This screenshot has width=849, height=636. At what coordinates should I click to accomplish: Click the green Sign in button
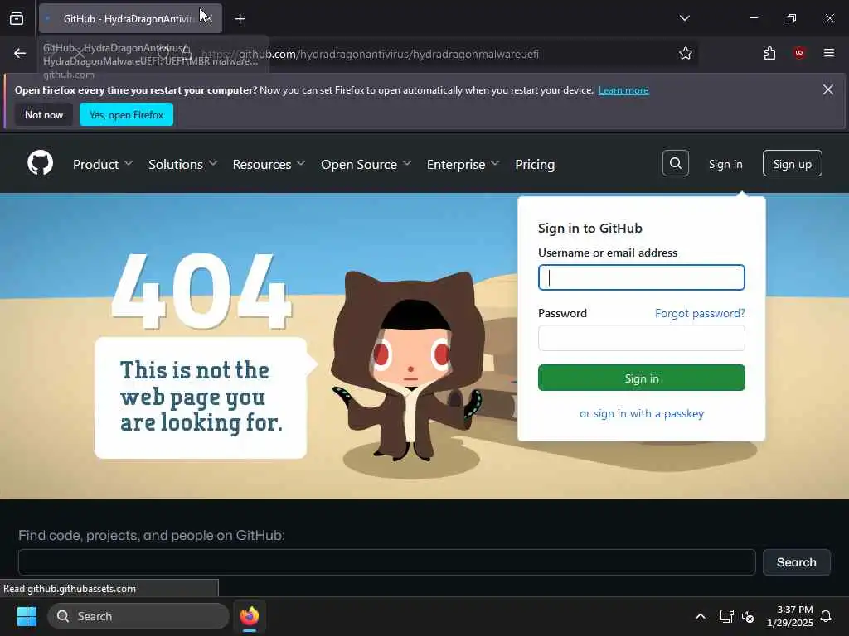point(641,378)
